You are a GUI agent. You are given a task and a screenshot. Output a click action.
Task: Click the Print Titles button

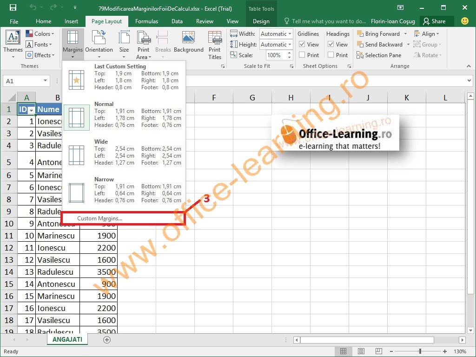click(x=215, y=45)
